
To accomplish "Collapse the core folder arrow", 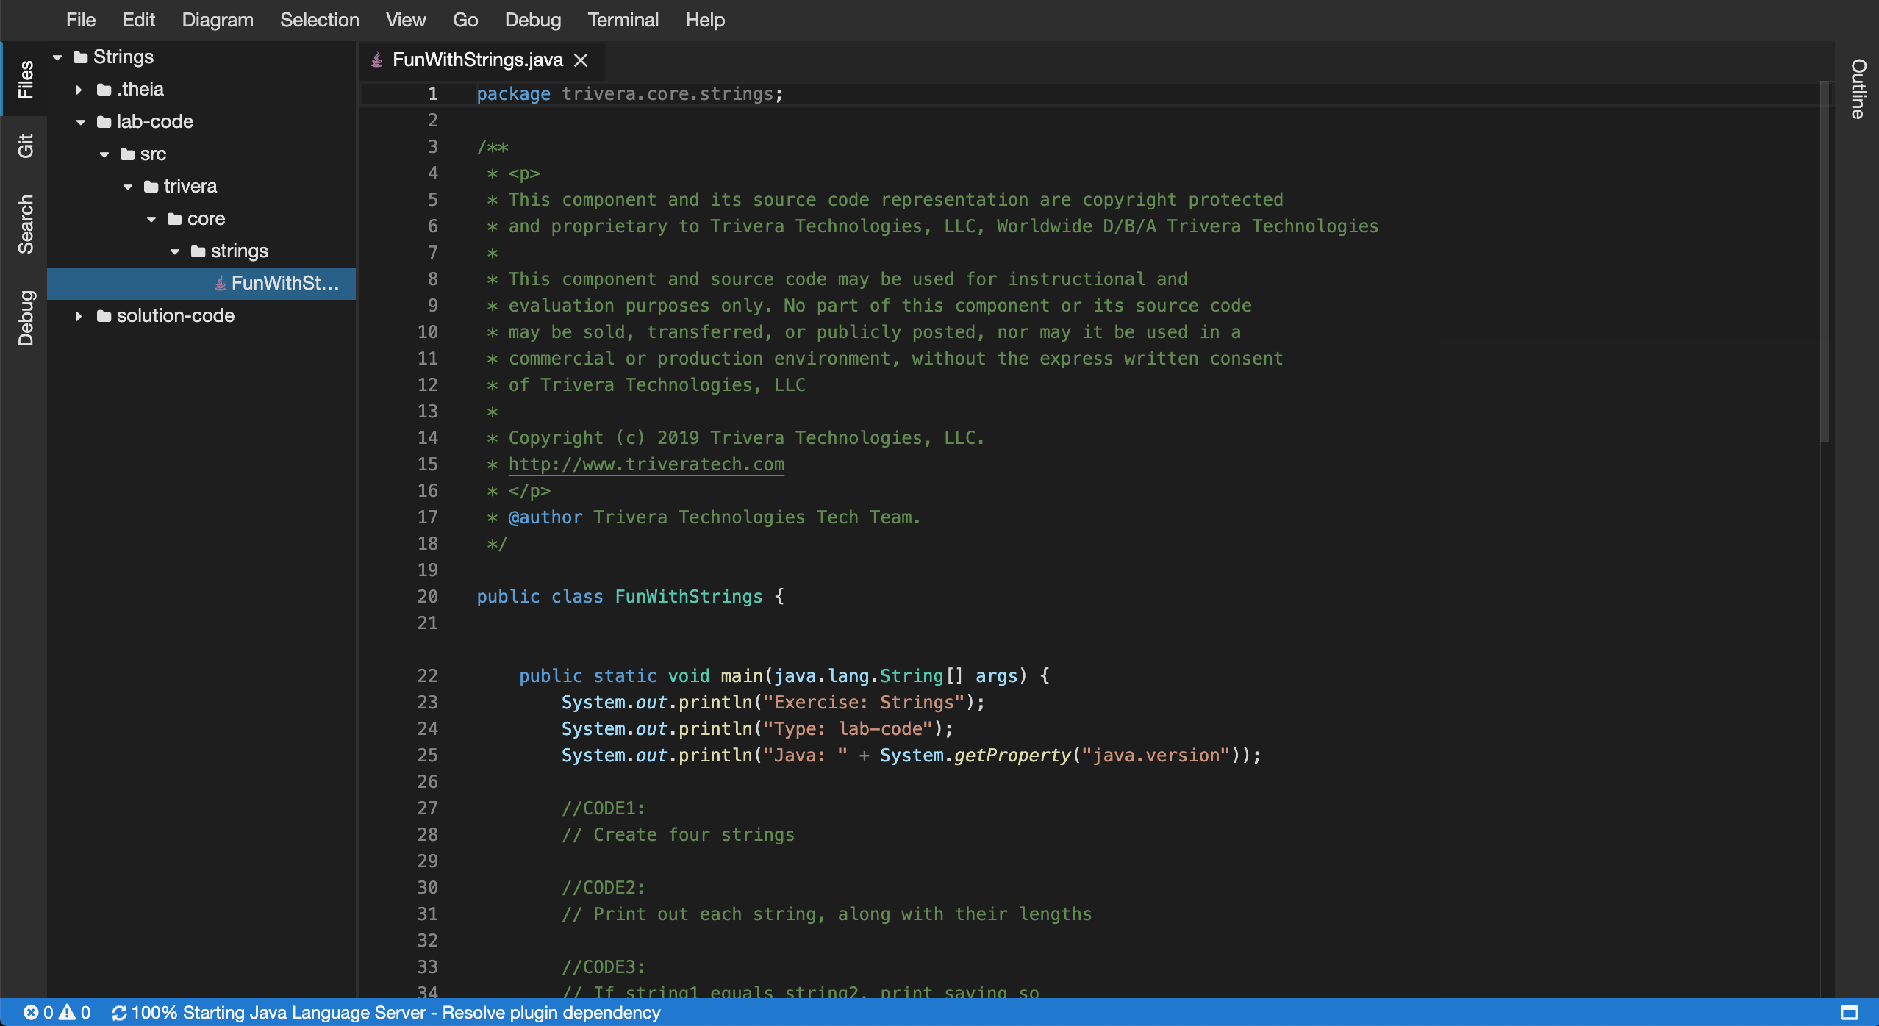I will coord(151,219).
